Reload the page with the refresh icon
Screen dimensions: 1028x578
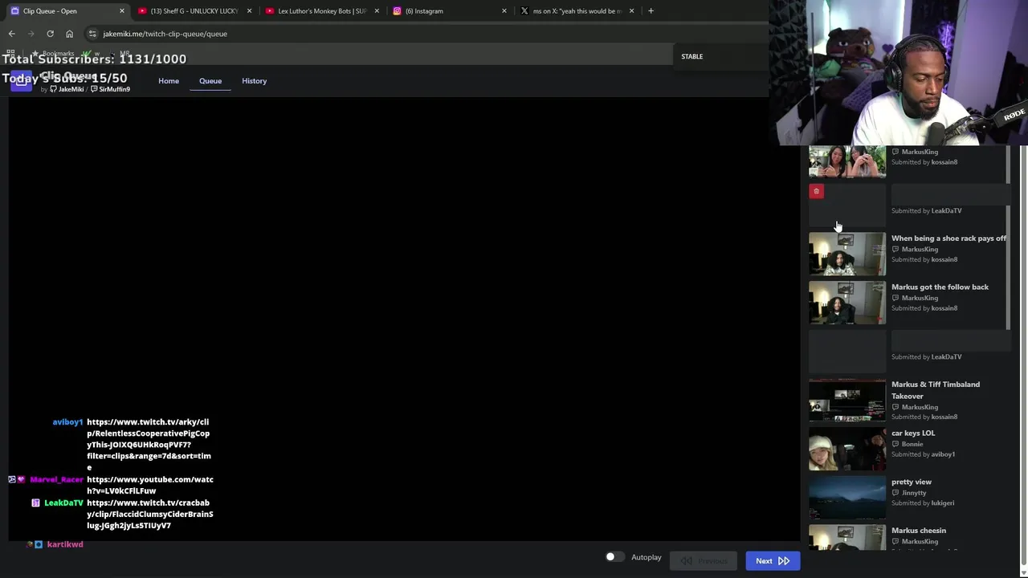tap(50, 34)
